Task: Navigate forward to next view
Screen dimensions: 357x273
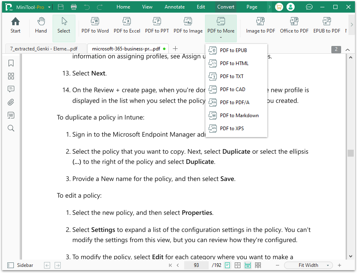Action: [57, 265]
